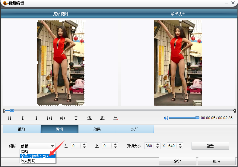This screenshot has width=238, height=167.
Task: Click the 上 offset input field
Action: tap(107, 146)
